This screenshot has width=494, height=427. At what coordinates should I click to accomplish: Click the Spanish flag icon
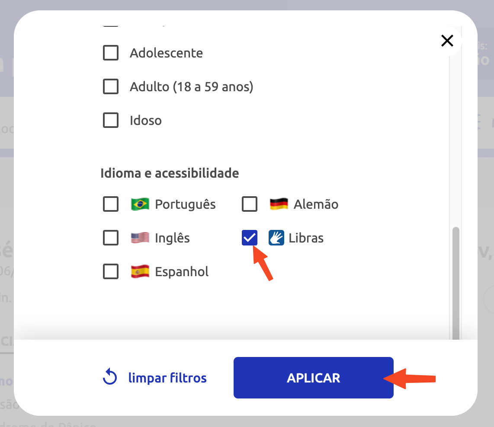click(140, 271)
